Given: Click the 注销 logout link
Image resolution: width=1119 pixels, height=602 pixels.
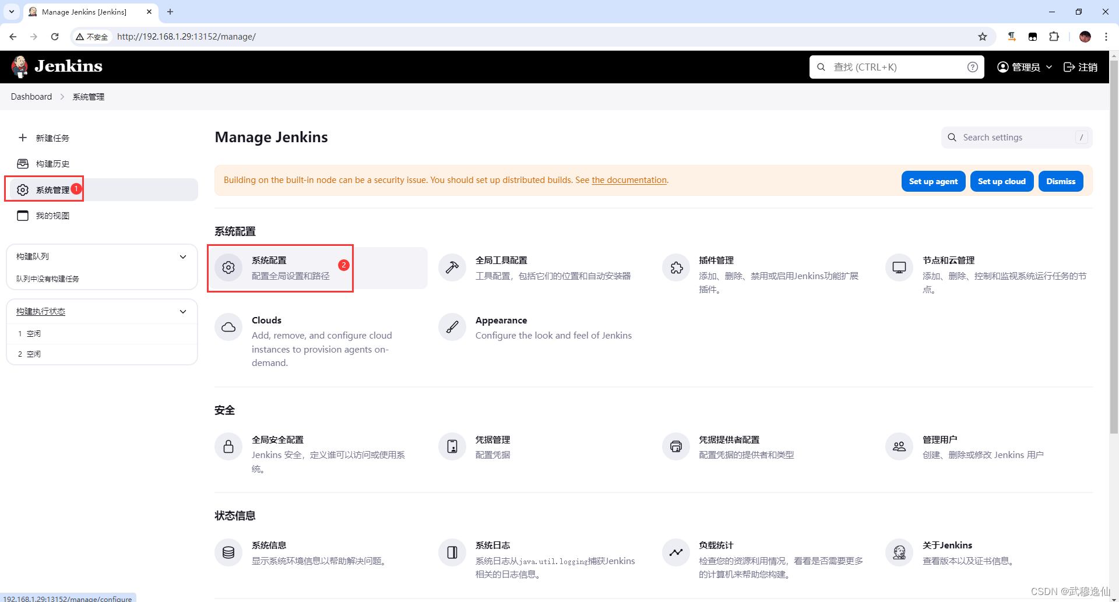Looking at the screenshot, I should tap(1081, 67).
